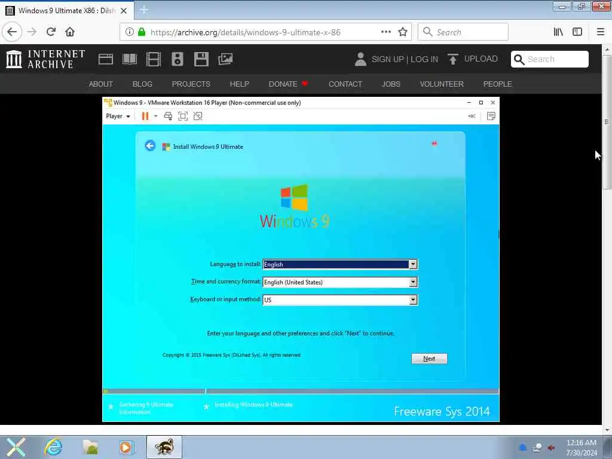Image resolution: width=612 pixels, height=459 pixels.
Task: Open Internet Archive Texts book icon
Action: click(x=130, y=59)
